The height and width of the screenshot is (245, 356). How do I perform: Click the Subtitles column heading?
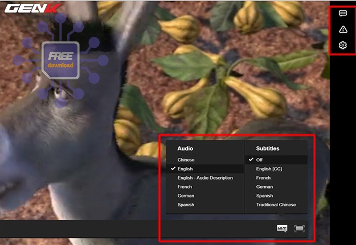pyautogui.click(x=268, y=148)
